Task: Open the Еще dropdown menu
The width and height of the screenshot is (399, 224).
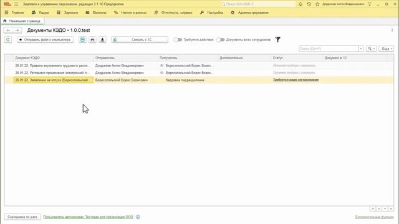Action: pos(387,49)
